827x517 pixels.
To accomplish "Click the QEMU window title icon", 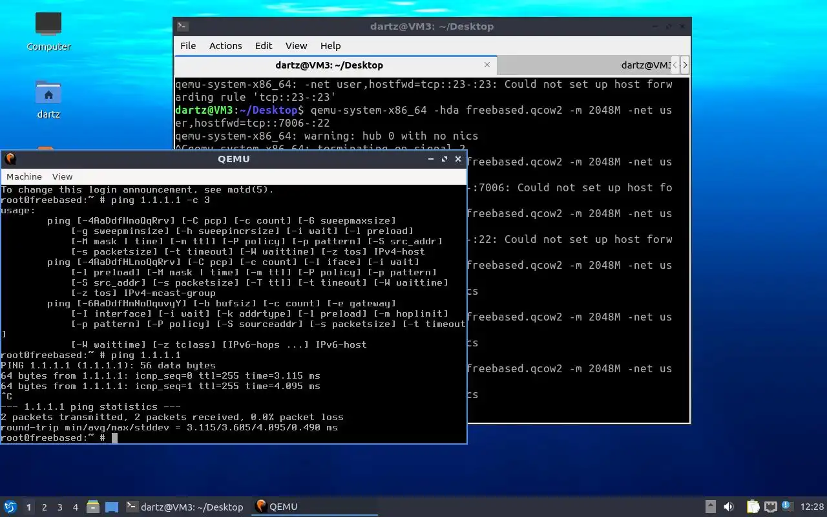I will click(x=10, y=159).
